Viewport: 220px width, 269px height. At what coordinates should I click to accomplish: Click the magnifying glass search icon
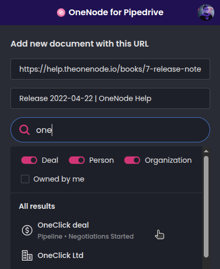tap(25, 130)
